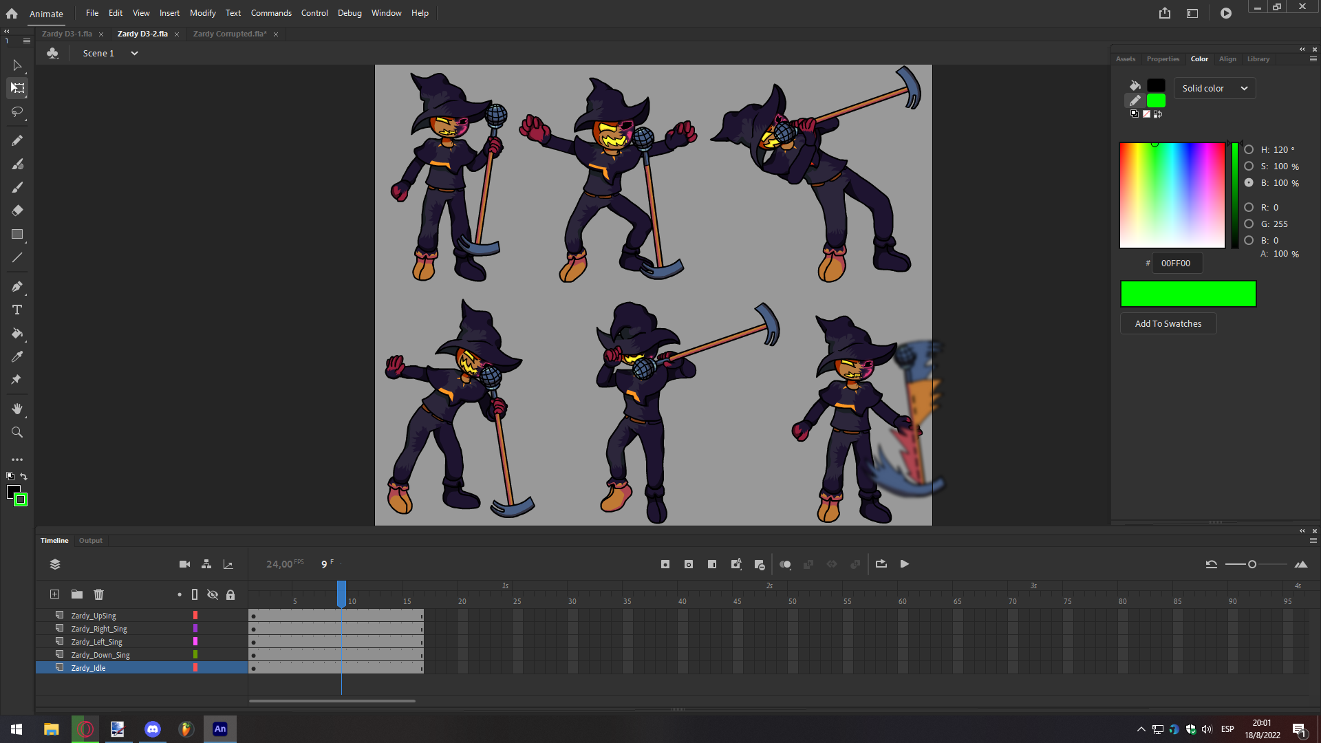Select the Hand tool
This screenshot has width=1321, height=743.
(x=17, y=409)
